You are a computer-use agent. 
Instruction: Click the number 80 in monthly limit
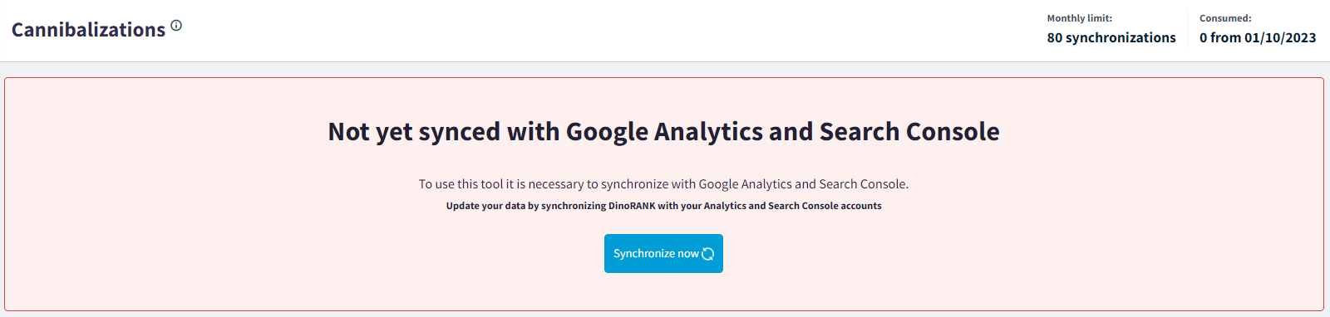pos(1055,37)
